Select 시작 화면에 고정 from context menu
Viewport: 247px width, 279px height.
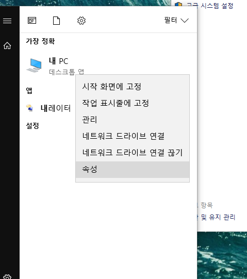click(x=133, y=87)
